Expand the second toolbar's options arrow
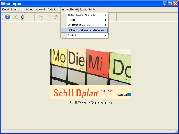Viewport: 179px width, 134px height. tap(114, 19)
